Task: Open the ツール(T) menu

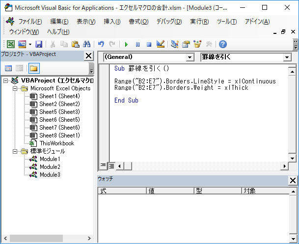Action: [227, 22]
